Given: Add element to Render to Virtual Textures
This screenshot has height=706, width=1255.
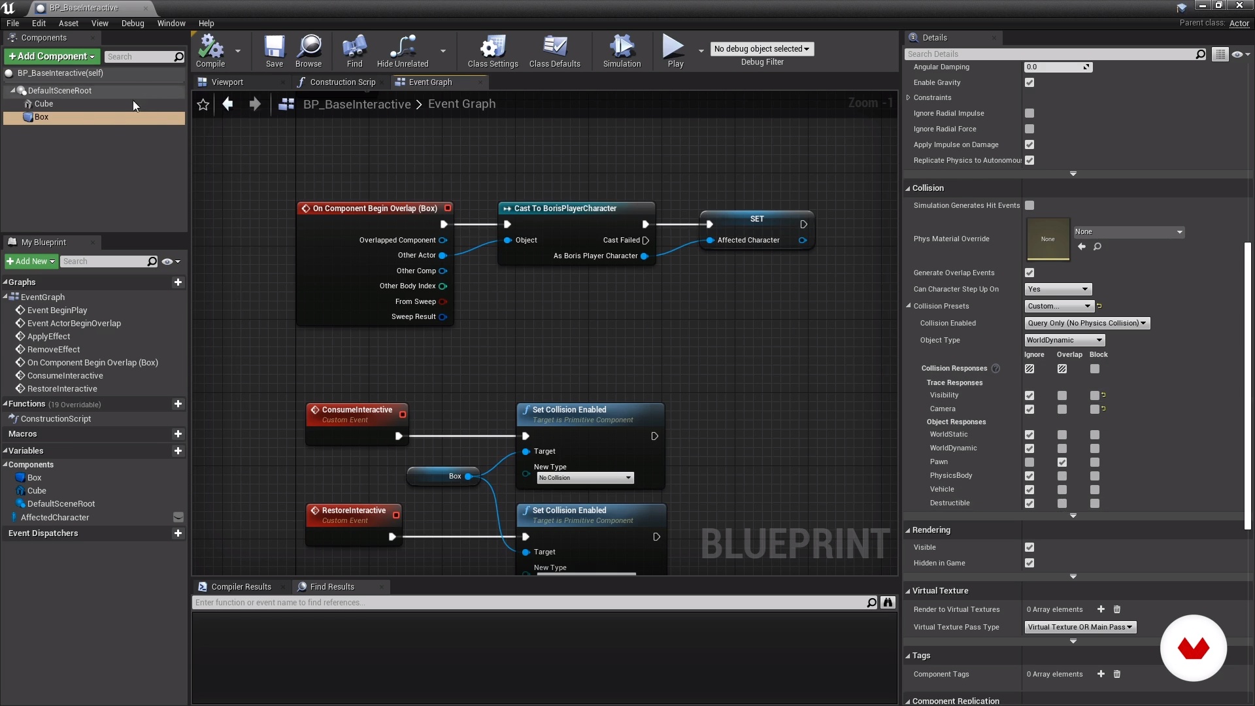Looking at the screenshot, I should coord(1101,610).
